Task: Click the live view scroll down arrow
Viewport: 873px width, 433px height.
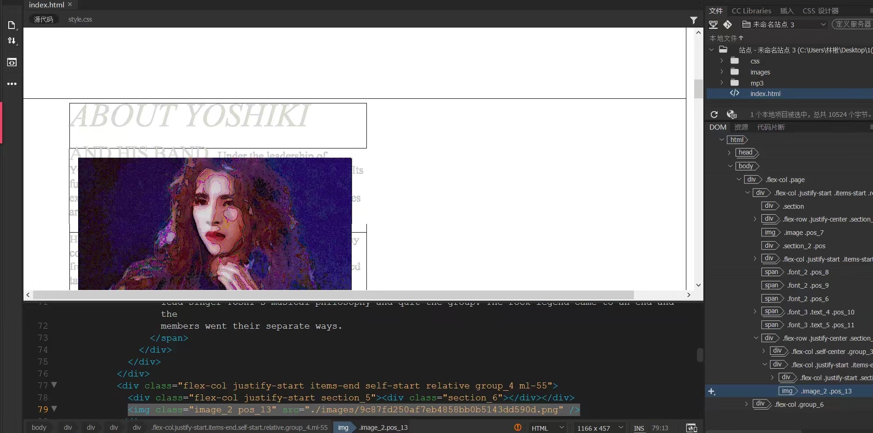Action: click(x=698, y=285)
